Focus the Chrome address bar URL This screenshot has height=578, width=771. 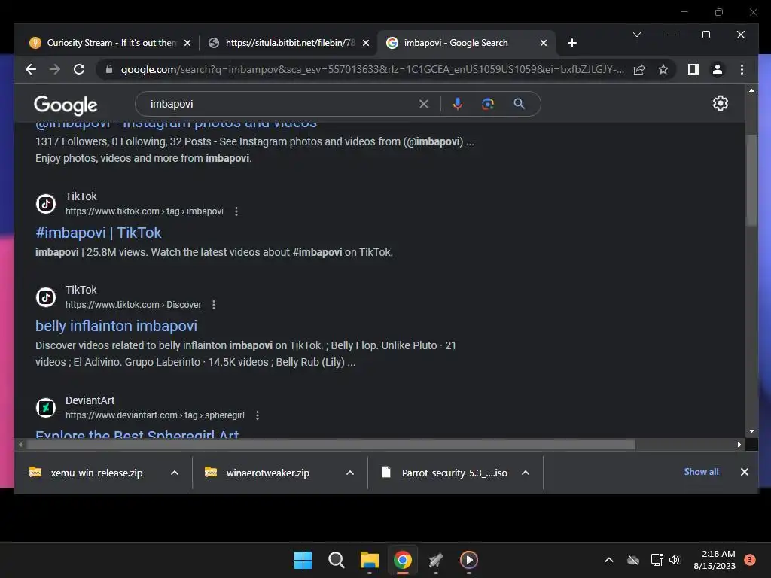coord(372,69)
